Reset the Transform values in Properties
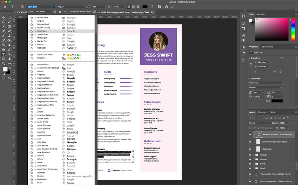 tap(282, 58)
